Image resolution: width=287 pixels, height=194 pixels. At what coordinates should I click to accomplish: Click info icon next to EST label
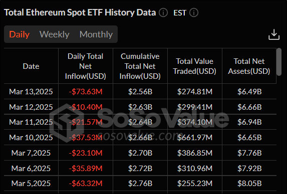(x=194, y=13)
